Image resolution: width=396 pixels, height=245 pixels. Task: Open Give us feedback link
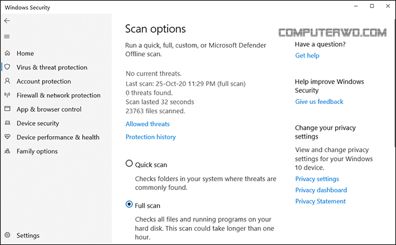point(319,101)
